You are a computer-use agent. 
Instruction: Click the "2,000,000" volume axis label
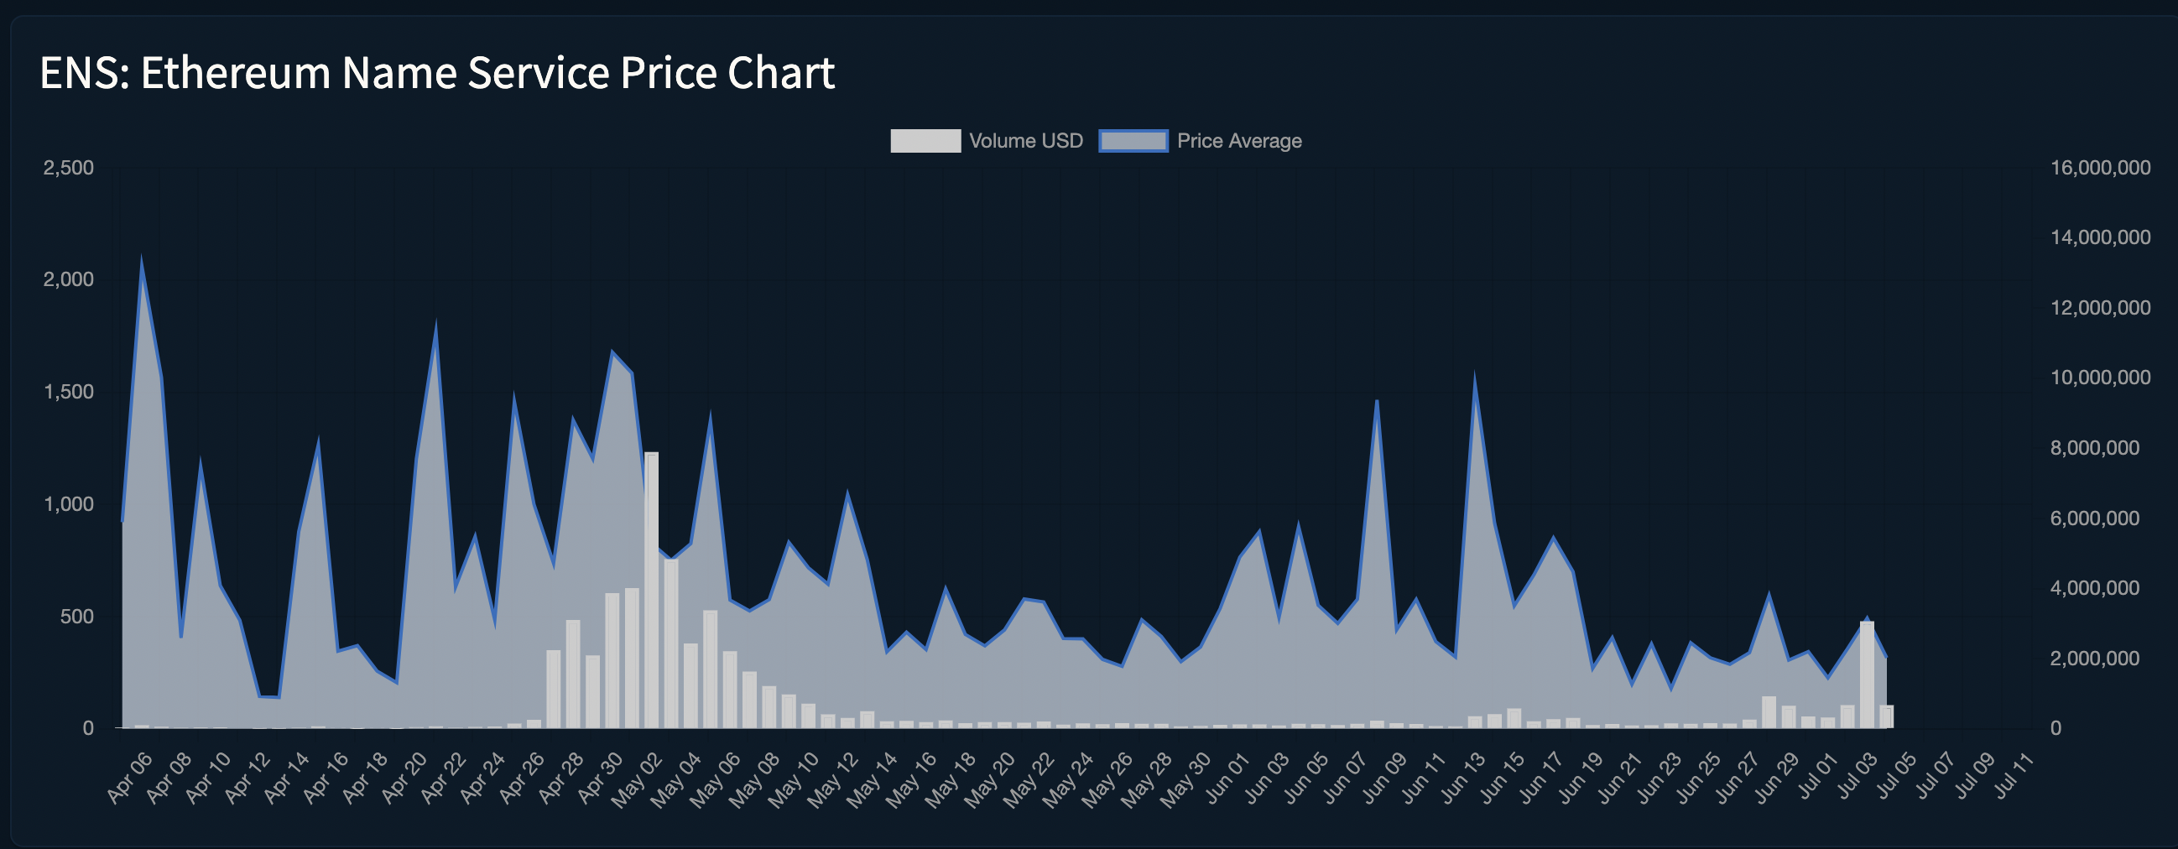[2095, 658]
